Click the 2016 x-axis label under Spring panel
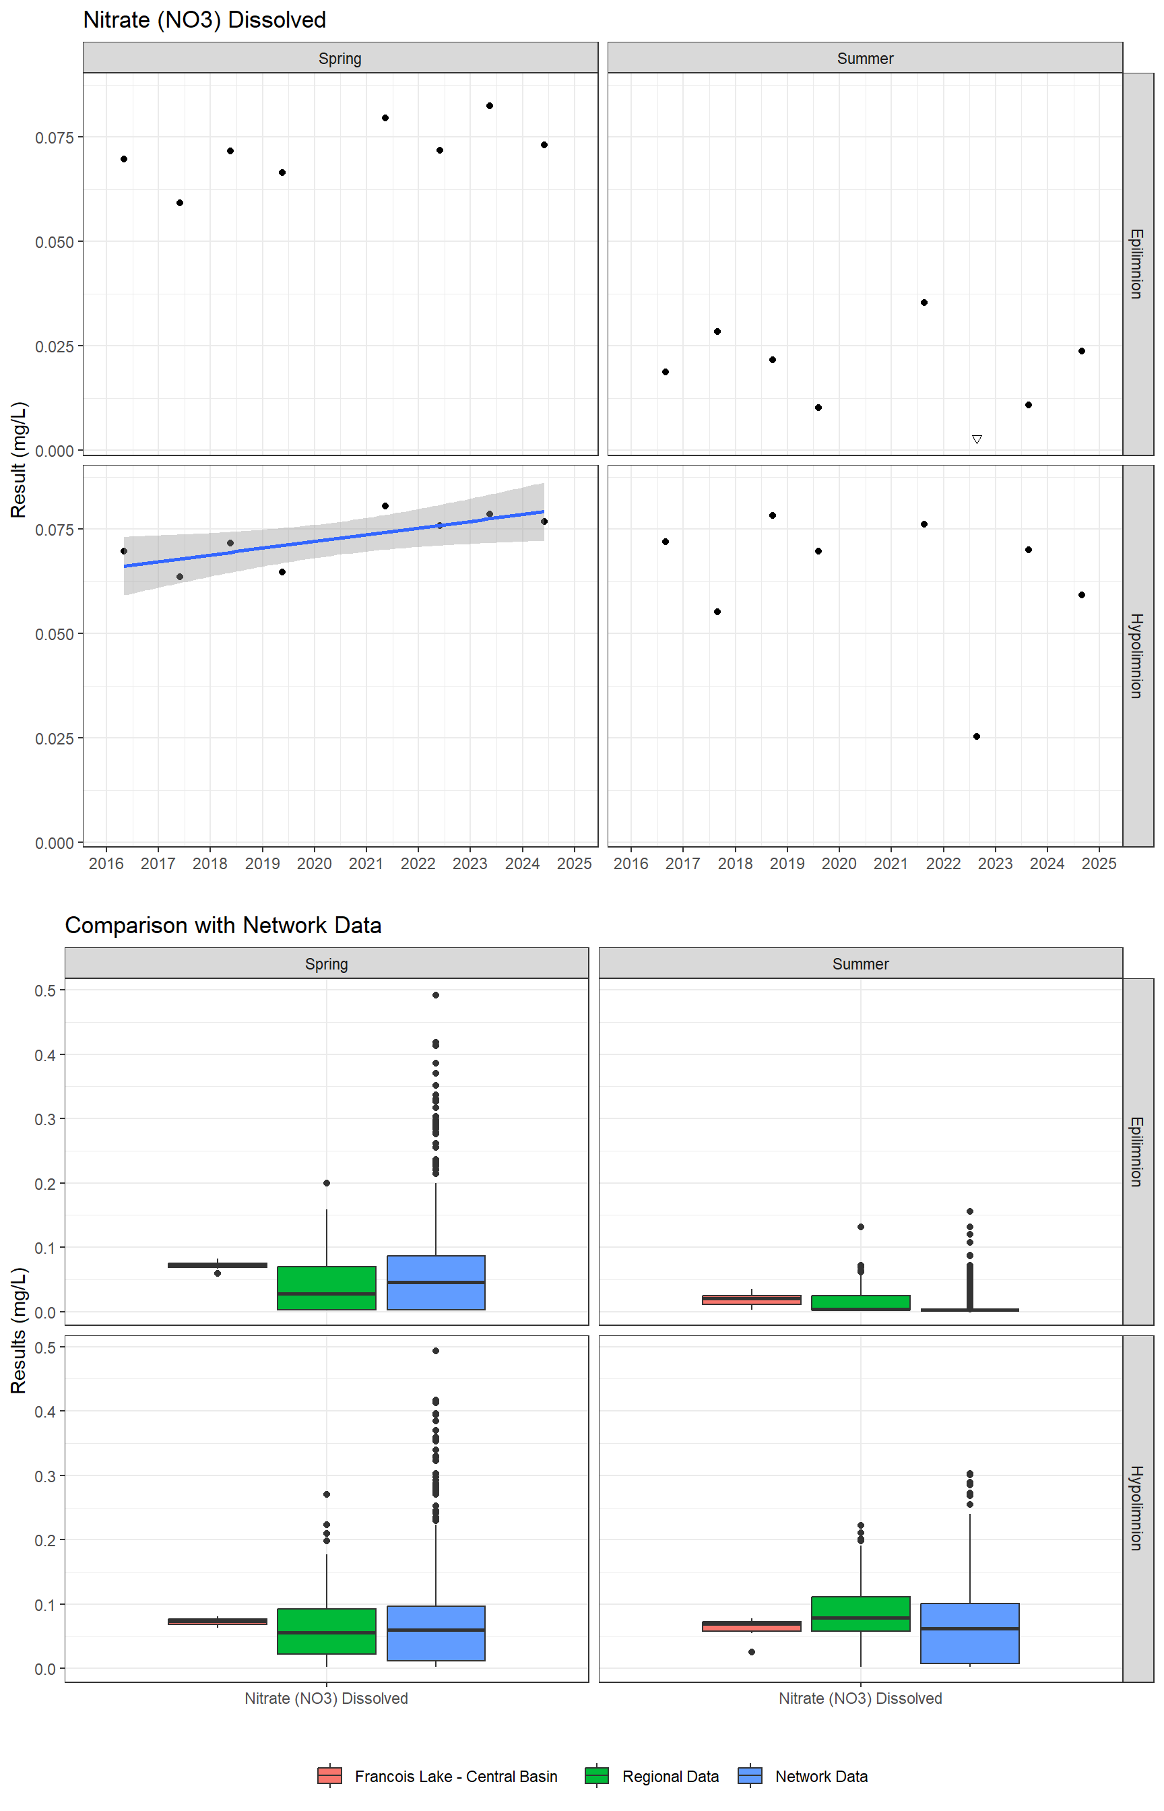This screenshot has height=1811, width=1164. (x=106, y=863)
